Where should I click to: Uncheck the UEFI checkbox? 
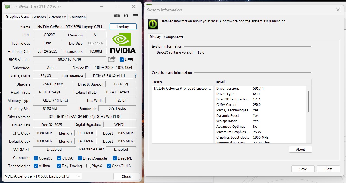pos(121,60)
